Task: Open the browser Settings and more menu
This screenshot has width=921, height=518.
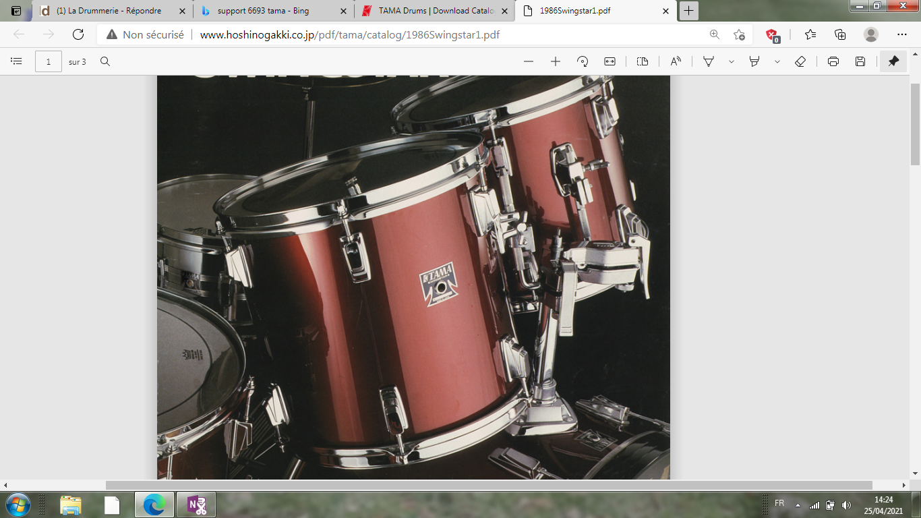Action: click(902, 34)
